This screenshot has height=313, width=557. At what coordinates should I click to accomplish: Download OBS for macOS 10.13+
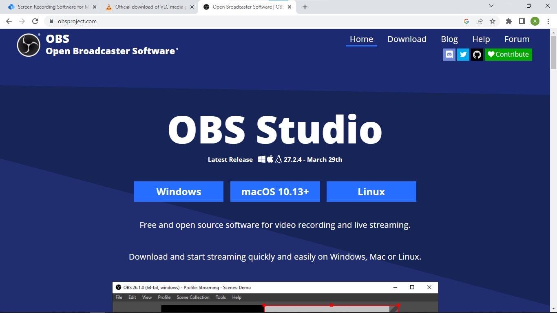pos(275,192)
